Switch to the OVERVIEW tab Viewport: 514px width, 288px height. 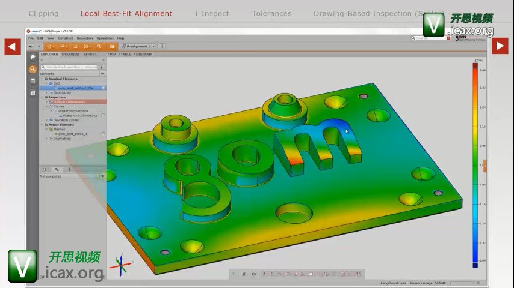pos(71,54)
